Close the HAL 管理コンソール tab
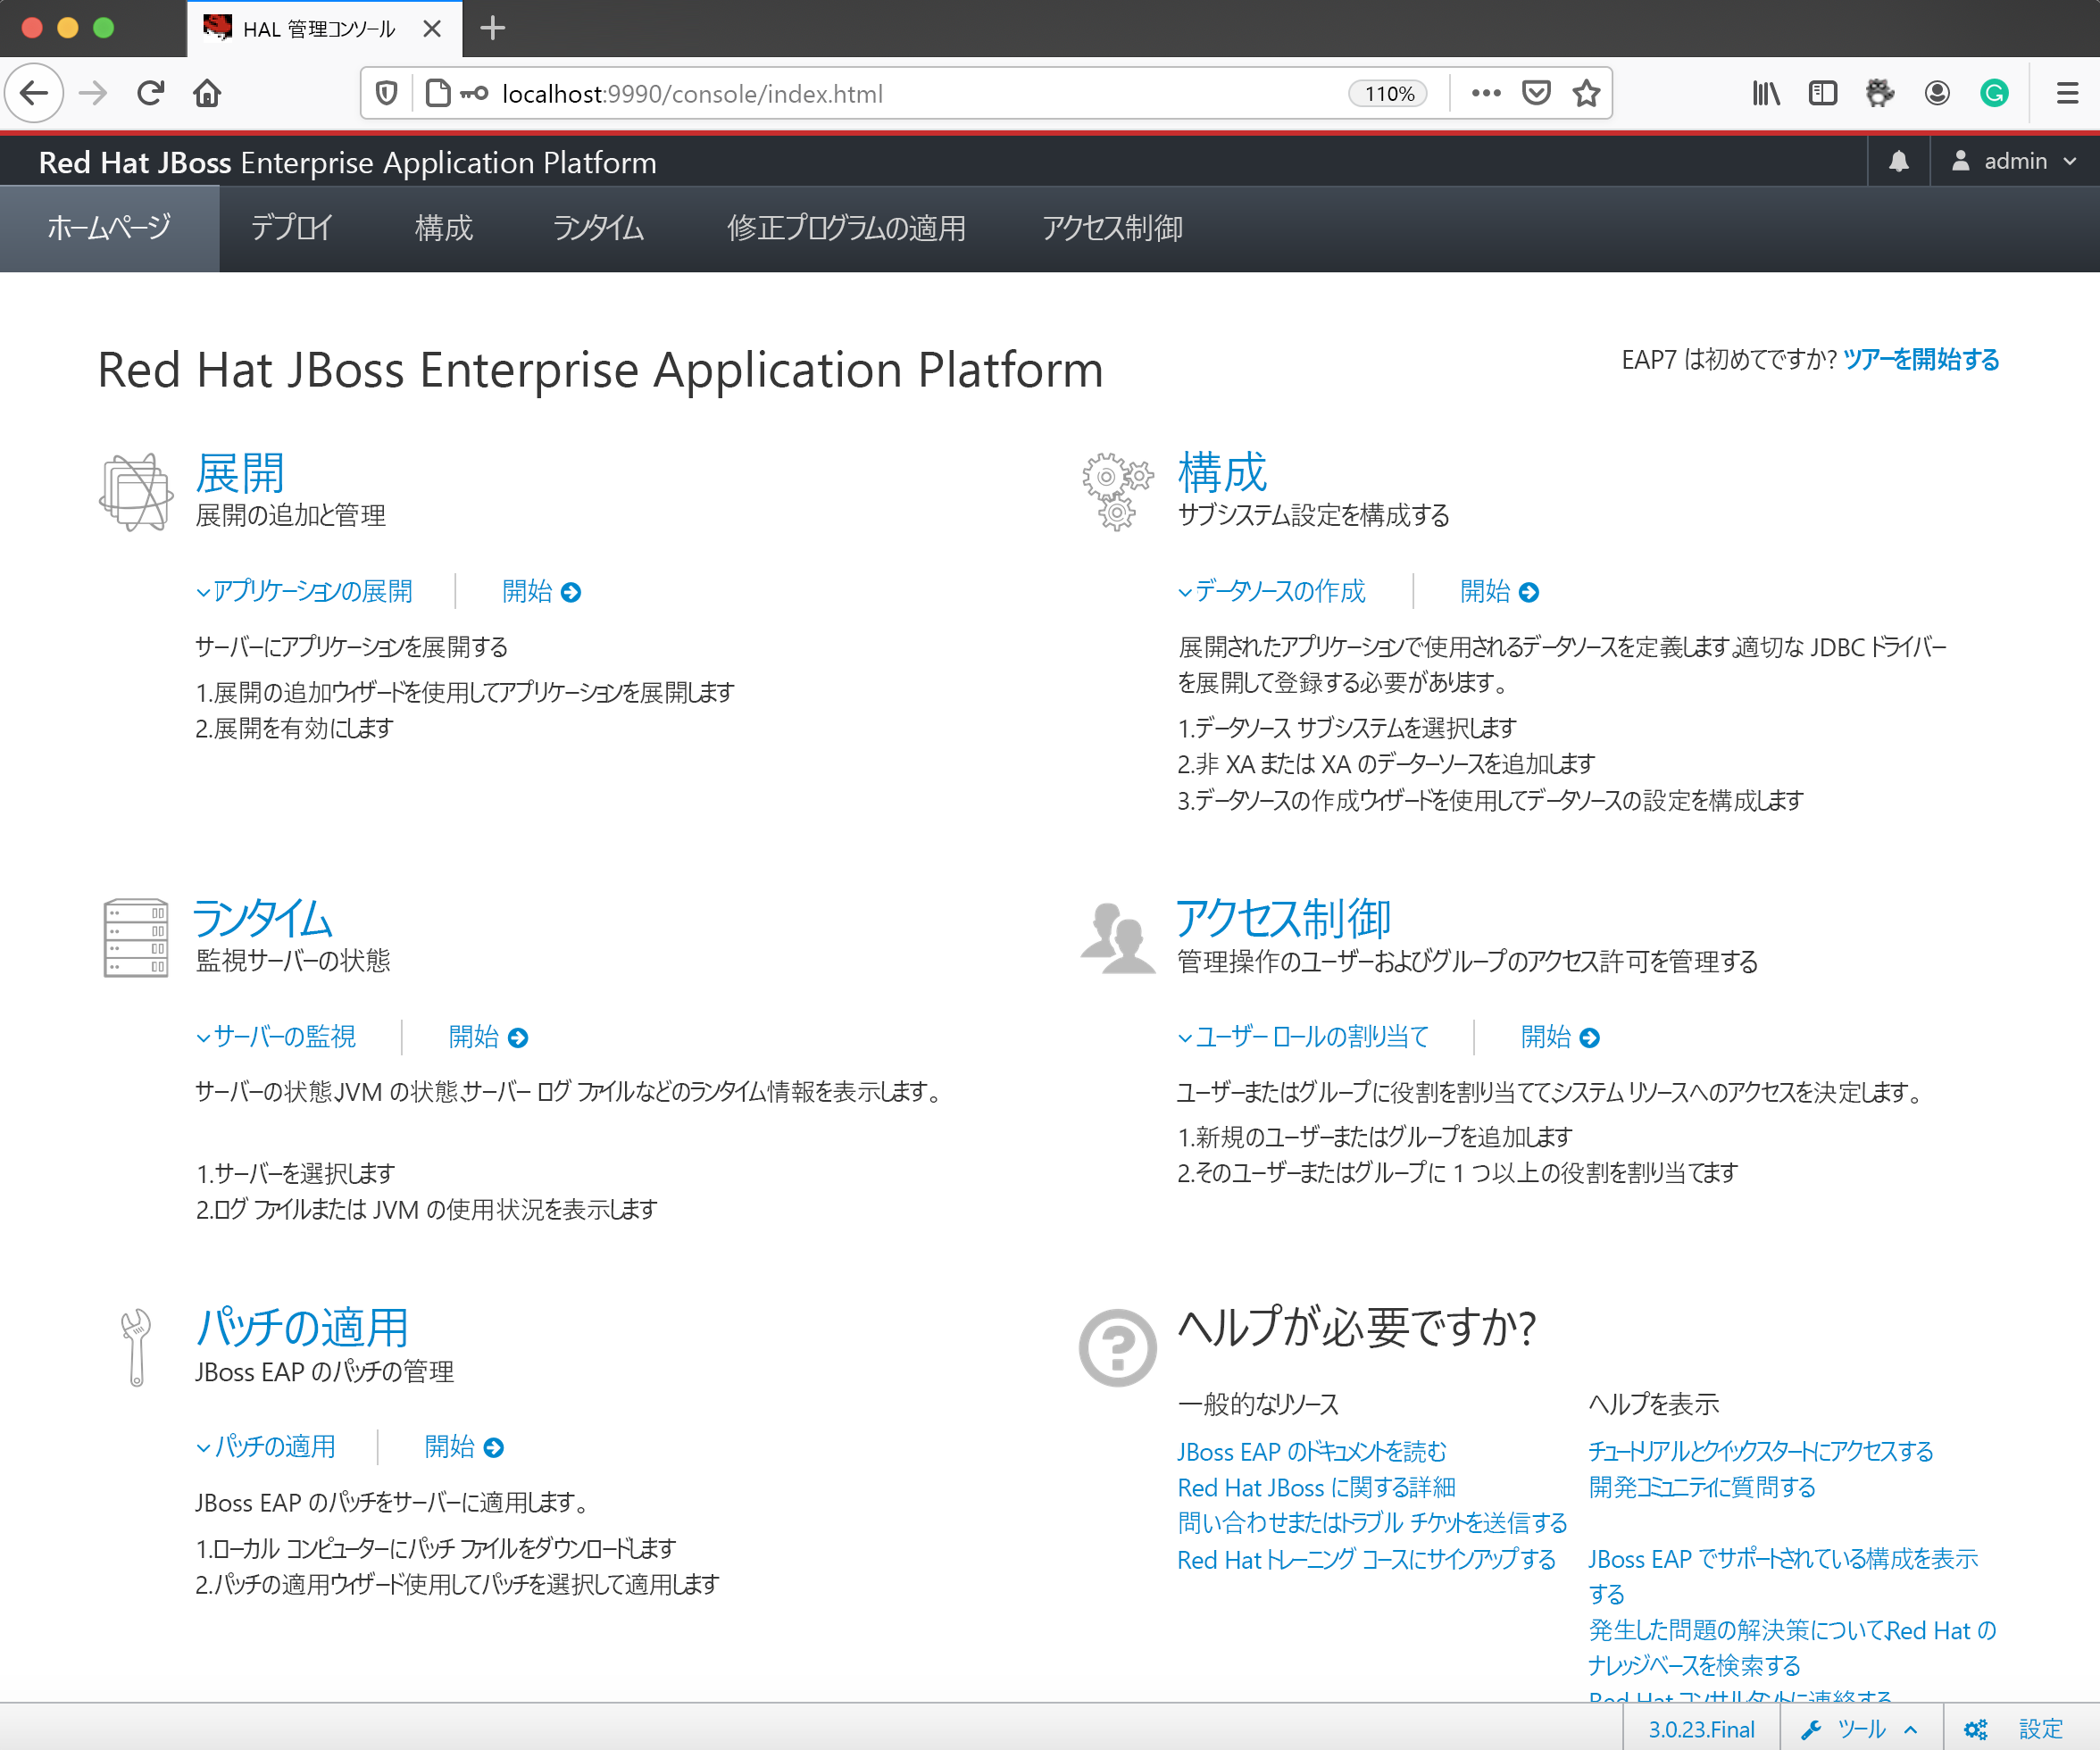Image resolution: width=2100 pixels, height=1750 pixels. 432,28
